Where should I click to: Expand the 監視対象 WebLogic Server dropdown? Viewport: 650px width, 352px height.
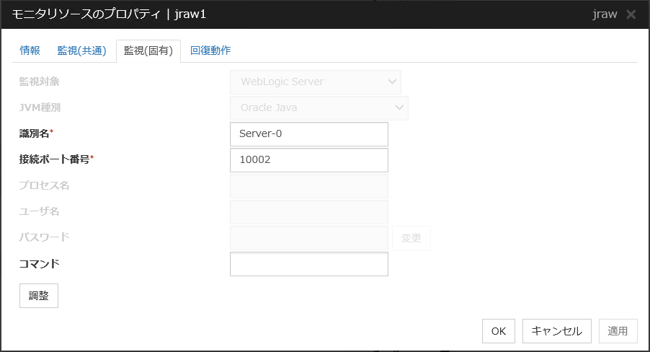pyautogui.click(x=315, y=82)
